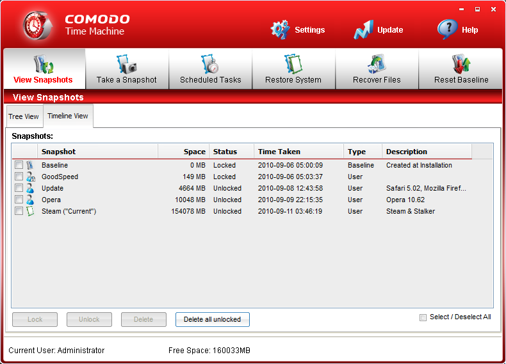Click the Baseline snapshot row icon
This screenshot has height=364, width=506.
30,165
